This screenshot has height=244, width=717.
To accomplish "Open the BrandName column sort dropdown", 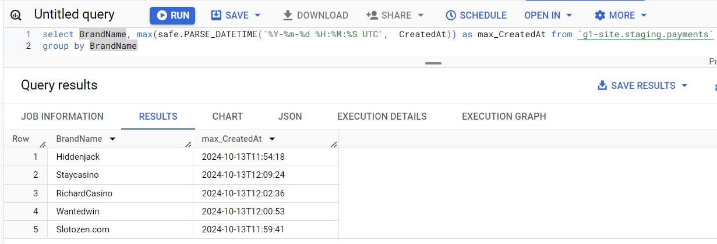I will (x=112, y=139).
